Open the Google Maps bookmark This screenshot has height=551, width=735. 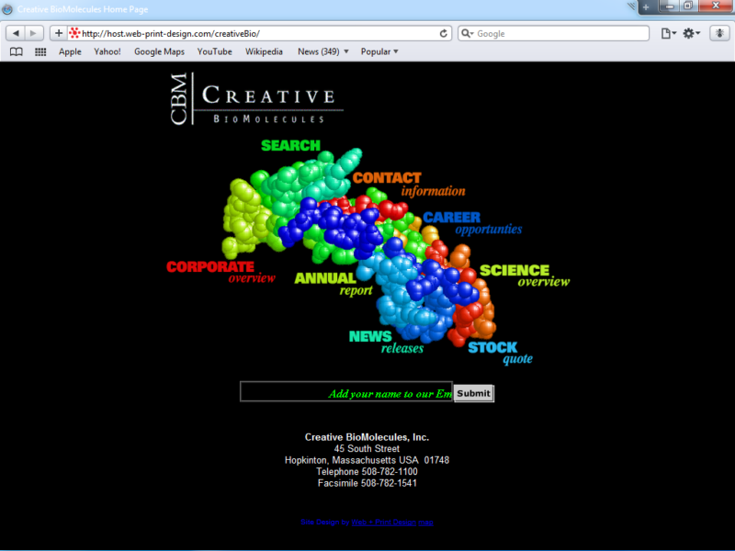tap(159, 51)
